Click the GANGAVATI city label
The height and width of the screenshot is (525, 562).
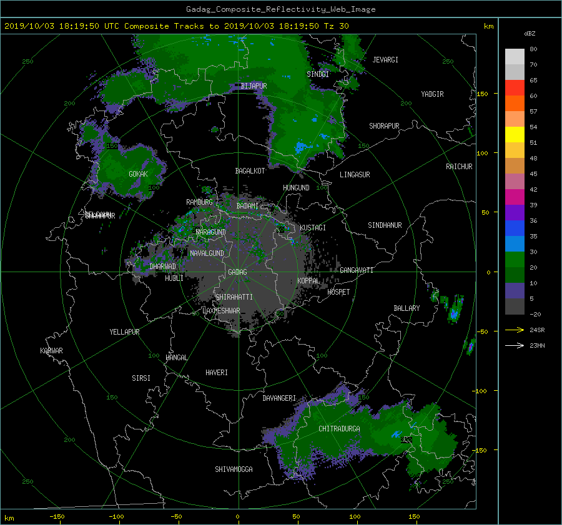click(x=357, y=270)
